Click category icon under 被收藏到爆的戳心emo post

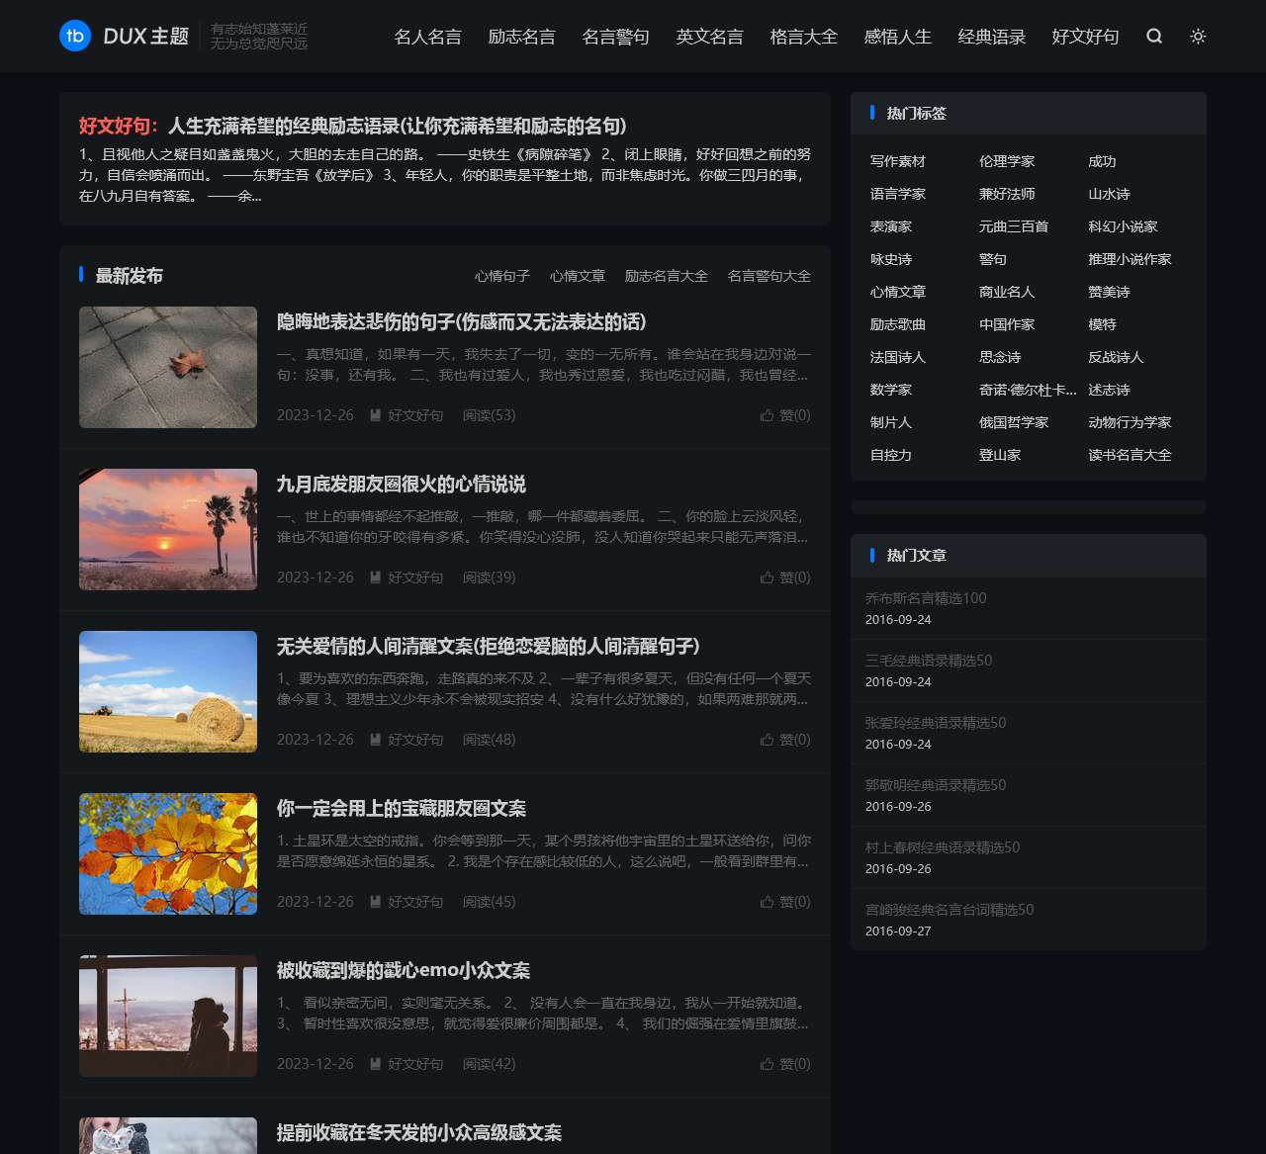(376, 1064)
